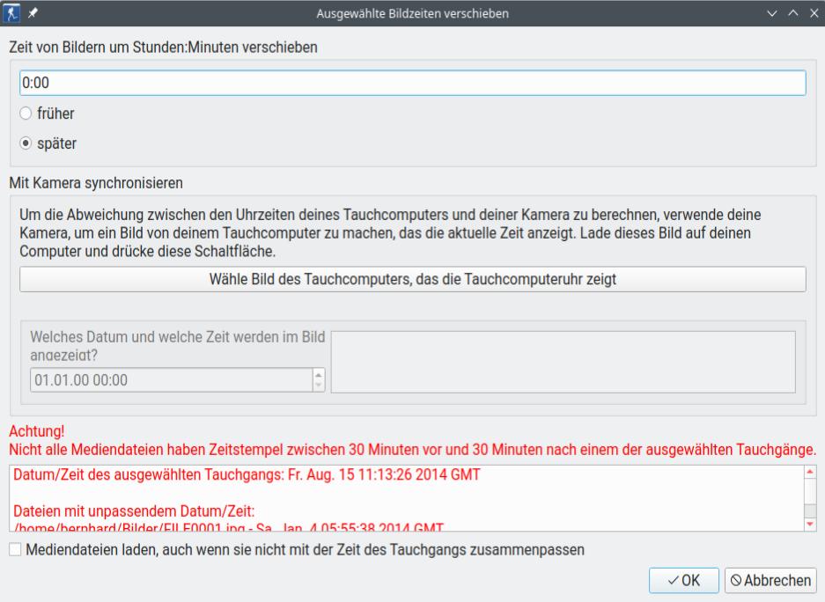Select the 'früher' radio option
This screenshot has height=602, width=825.
pos(27,114)
